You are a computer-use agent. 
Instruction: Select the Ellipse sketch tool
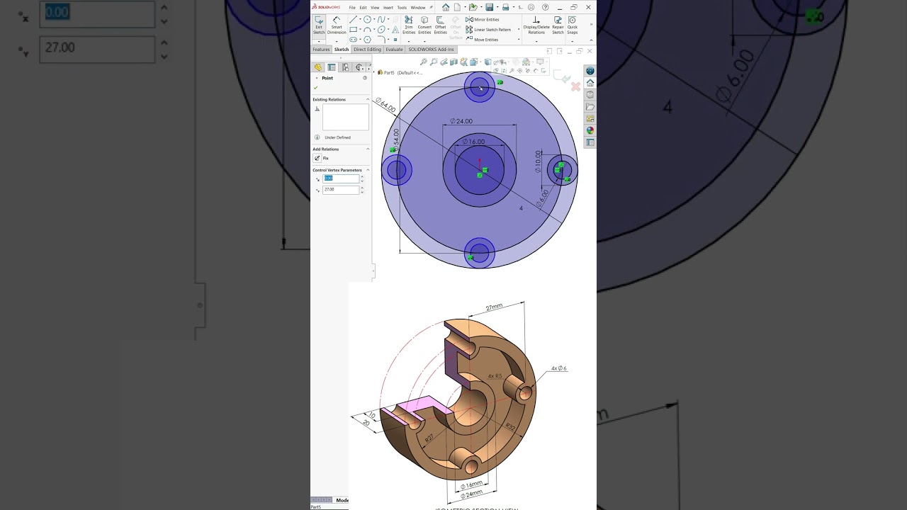pos(381,29)
